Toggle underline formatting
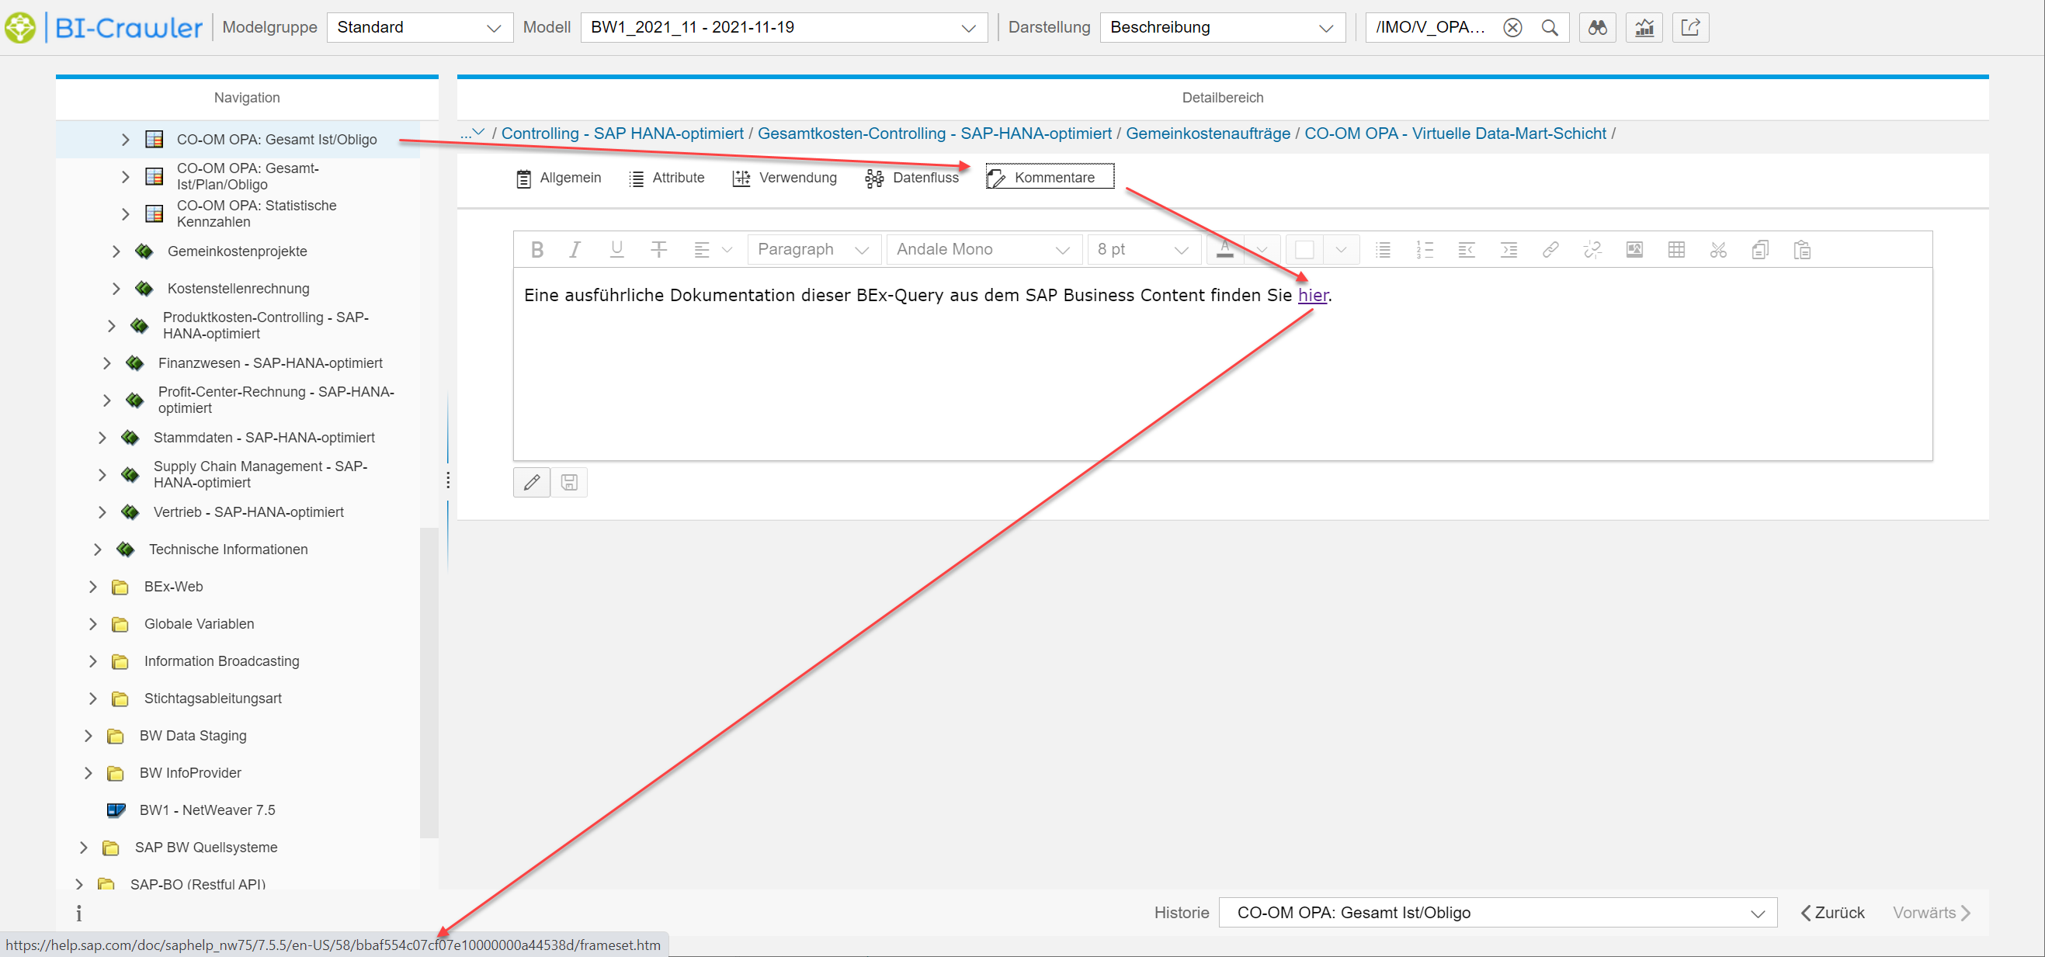2045x957 pixels. [x=616, y=250]
